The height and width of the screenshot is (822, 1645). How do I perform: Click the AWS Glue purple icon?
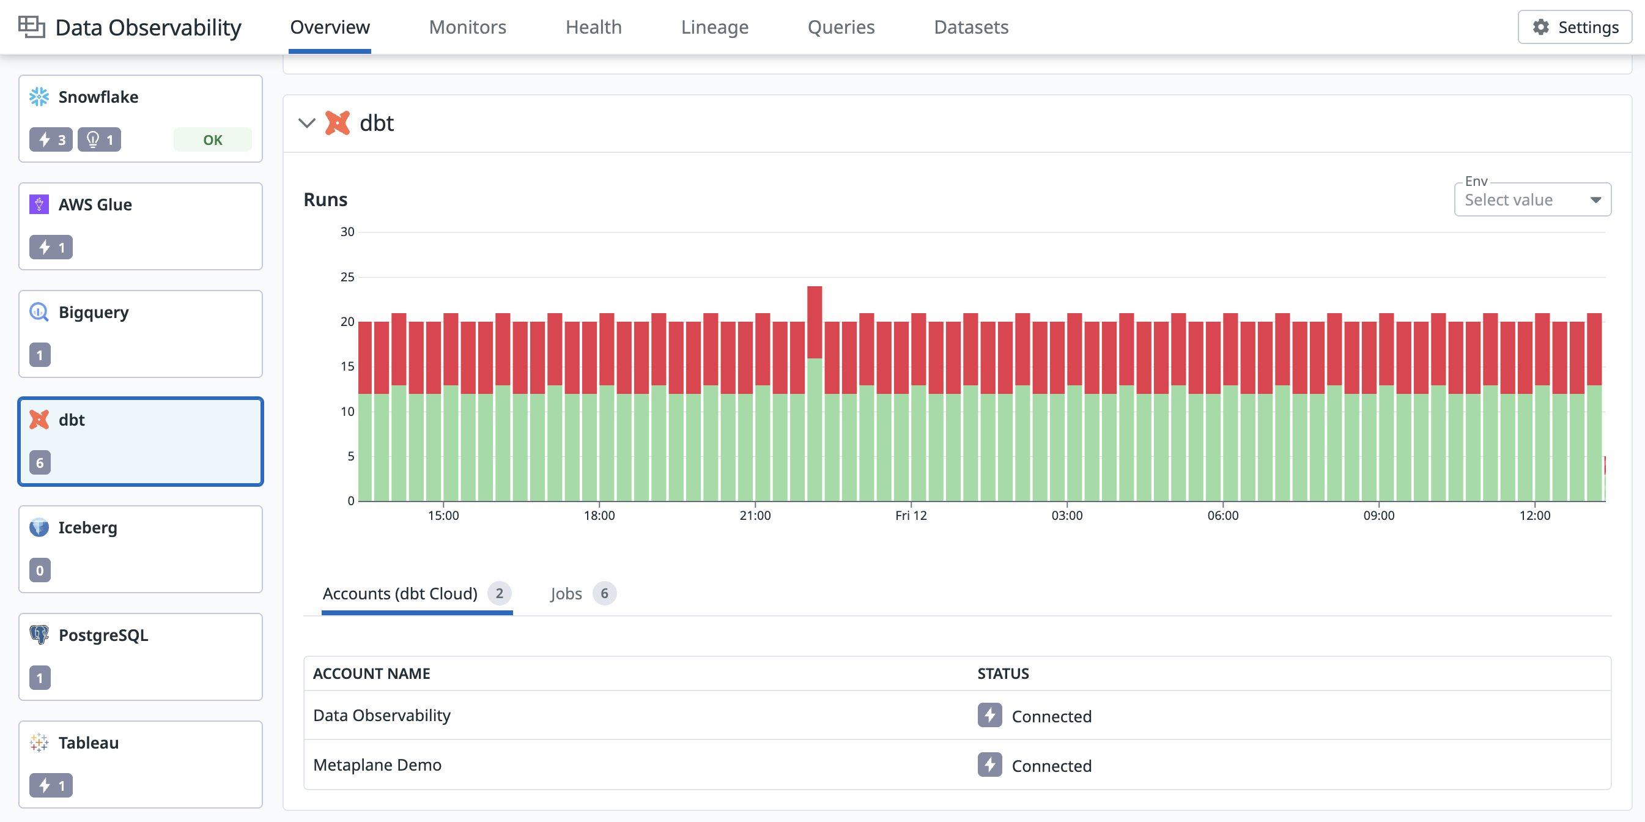(x=39, y=204)
